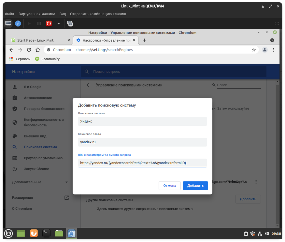Click the manage snapshots icon
Image resolution: width=285 pixels, height=242 pixels.
click(x=70, y=23)
